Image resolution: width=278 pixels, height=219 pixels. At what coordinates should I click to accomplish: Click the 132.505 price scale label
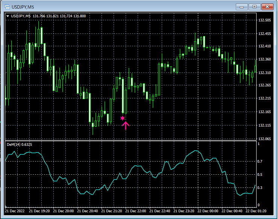[x=265, y=20]
